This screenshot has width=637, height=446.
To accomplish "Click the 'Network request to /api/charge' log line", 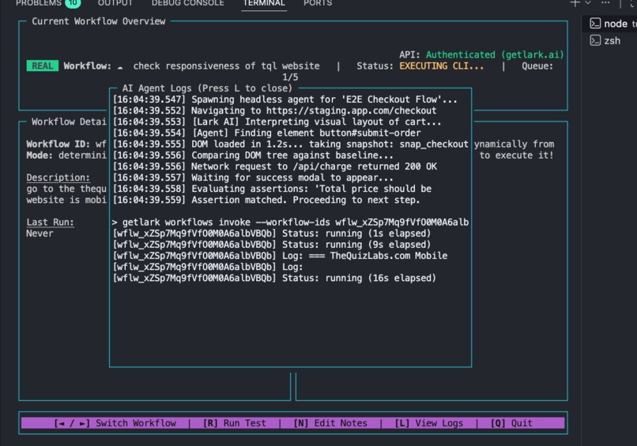I will point(275,167).
